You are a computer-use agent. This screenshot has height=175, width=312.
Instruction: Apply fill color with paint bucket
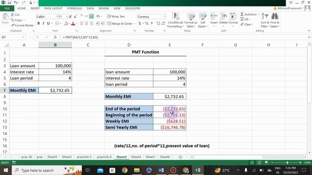point(66,23)
